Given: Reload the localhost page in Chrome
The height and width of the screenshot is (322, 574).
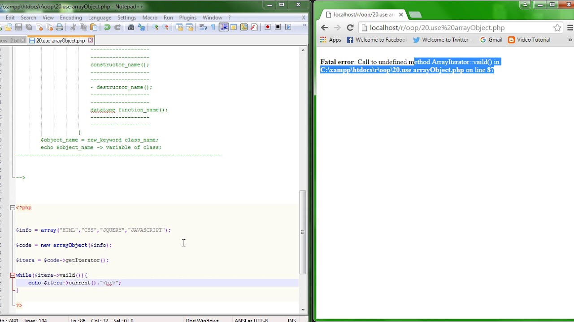Looking at the screenshot, I should point(350,28).
